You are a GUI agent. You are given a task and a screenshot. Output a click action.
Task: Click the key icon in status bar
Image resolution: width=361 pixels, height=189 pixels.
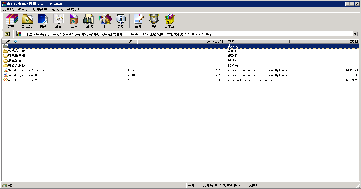(x=10, y=185)
